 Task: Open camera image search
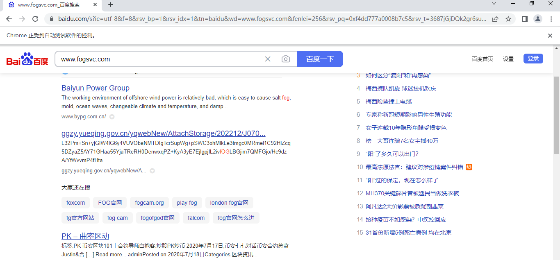(286, 59)
